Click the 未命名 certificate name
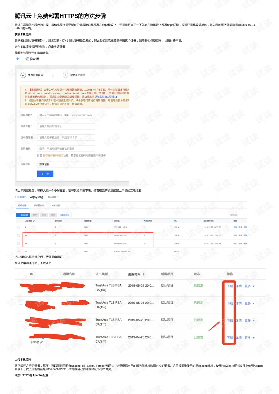279x394 pixels. pos(35,342)
